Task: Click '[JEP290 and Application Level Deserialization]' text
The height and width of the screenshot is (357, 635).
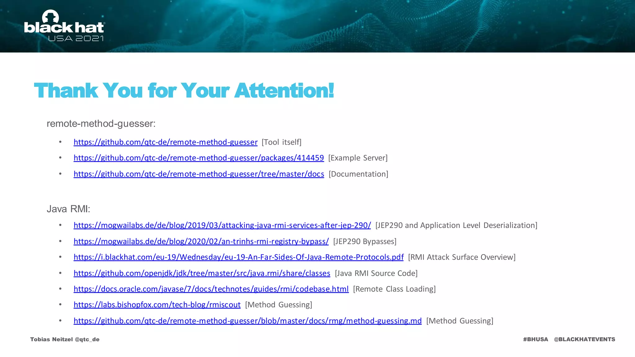Action: (456, 225)
